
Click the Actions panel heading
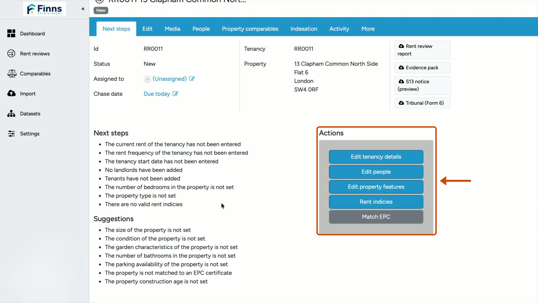coord(331,133)
